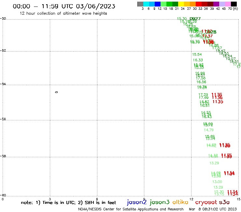The image size is (241, 212).
Task: Click the '-60' latitude axis label
Action: click(x=3, y=195)
